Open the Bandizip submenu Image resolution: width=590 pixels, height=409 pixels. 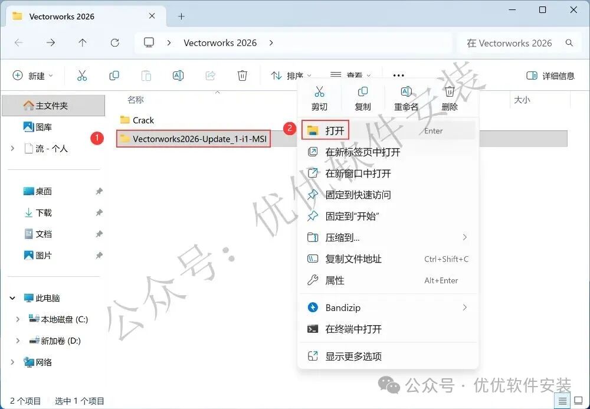pos(388,307)
